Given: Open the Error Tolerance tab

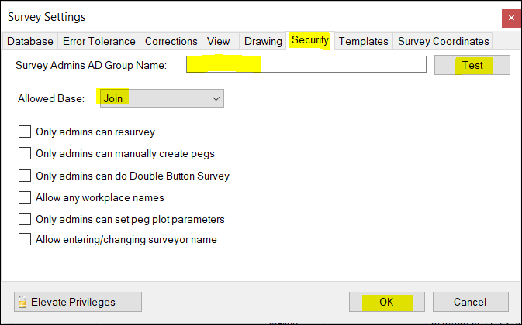Looking at the screenshot, I should [x=100, y=41].
